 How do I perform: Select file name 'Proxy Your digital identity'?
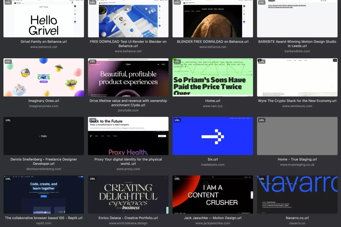128,162
